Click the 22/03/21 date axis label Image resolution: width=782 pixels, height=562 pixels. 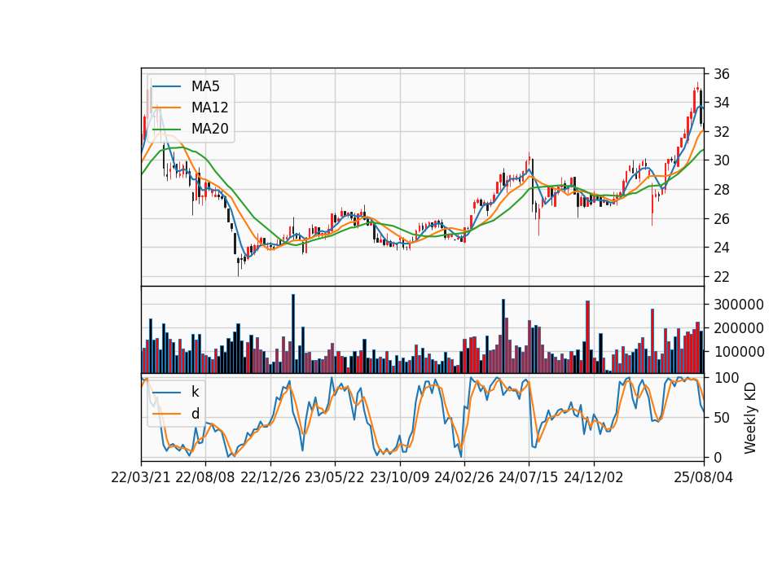pos(141,478)
